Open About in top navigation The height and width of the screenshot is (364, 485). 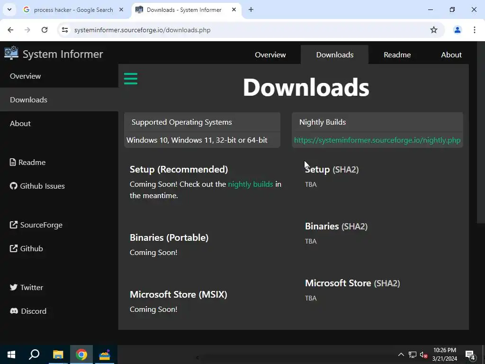point(451,55)
